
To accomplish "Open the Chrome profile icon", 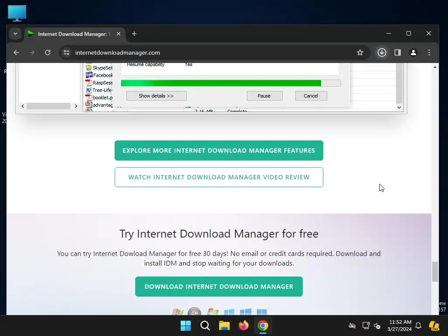I will 413,52.
